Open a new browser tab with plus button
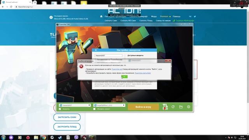249x140 pixels. (x=35, y=2)
